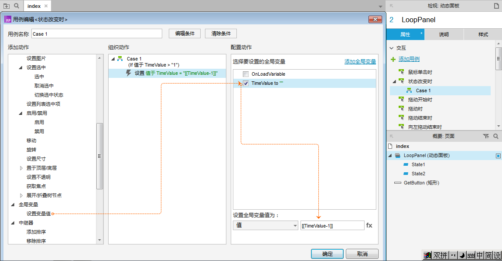Collapse the 全局变量 group
This screenshot has height=261, width=502.
pos(13,204)
